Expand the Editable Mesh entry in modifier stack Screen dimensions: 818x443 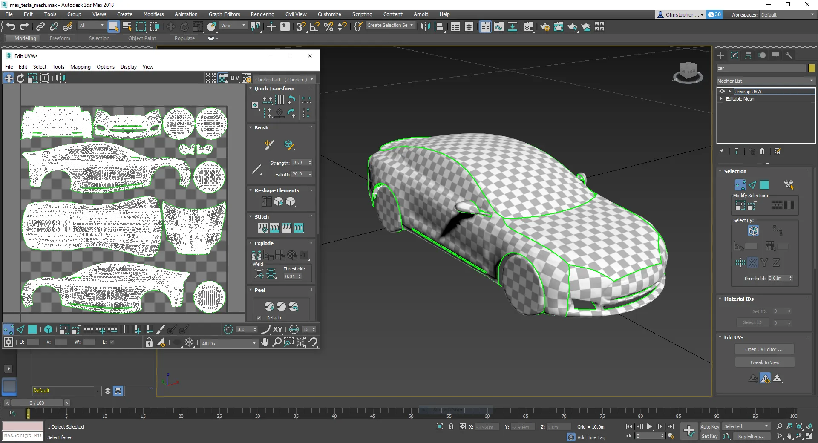pyautogui.click(x=720, y=99)
